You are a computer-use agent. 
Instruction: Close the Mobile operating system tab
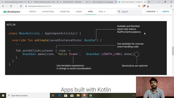pos(58,2)
